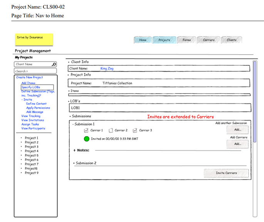264x222 pixels.
Task: Toggle the Carrier 3 checkbox
Action: [x=135, y=130]
